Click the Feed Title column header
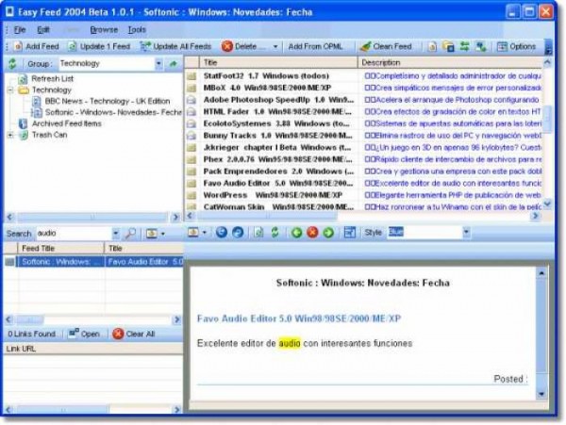566x425 pixels. pos(60,249)
